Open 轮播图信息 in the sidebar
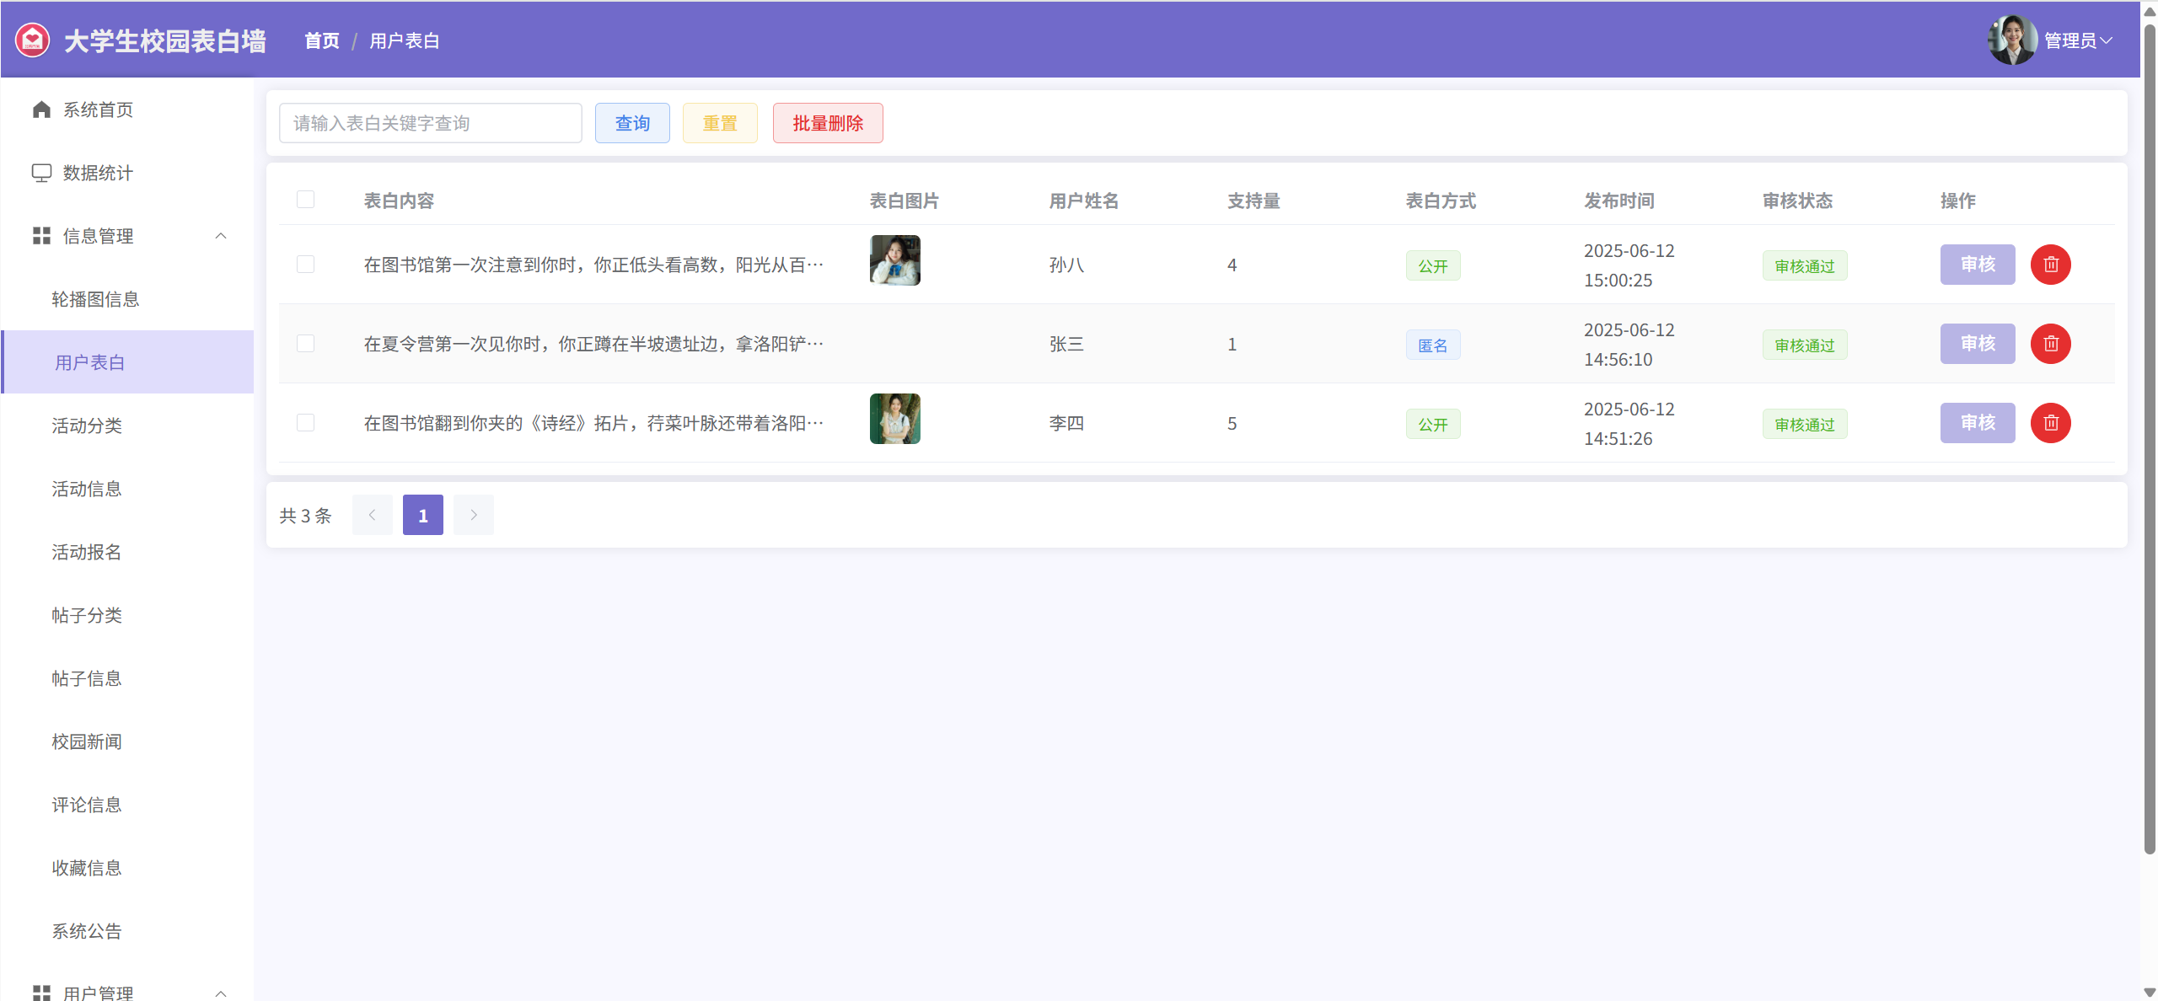 (x=95, y=299)
